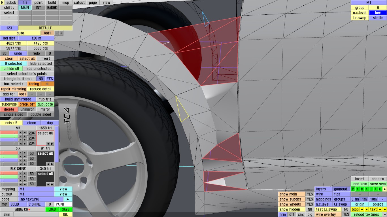The width and height of the screenshot is (387, 217).
Task: Click the duplicate button
Action: (x=45, y=104)
